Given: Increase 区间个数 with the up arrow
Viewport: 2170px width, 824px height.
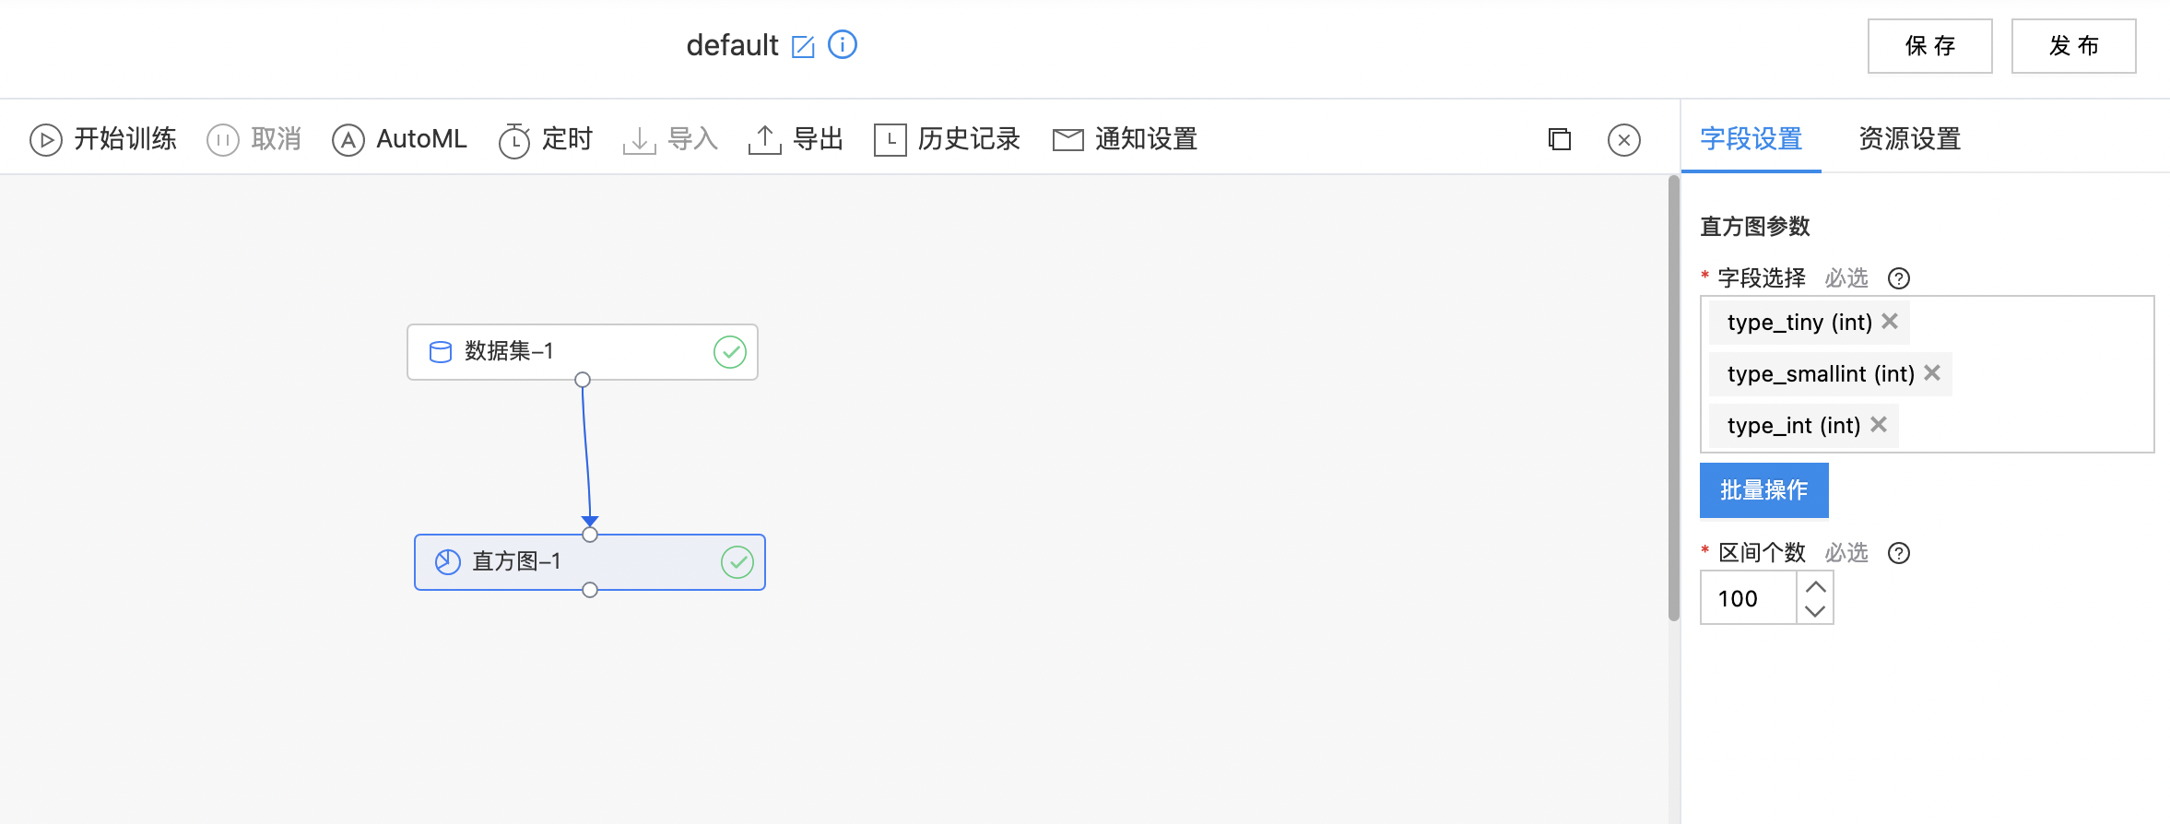Looking at the screenshot, I should (1815, 585).
